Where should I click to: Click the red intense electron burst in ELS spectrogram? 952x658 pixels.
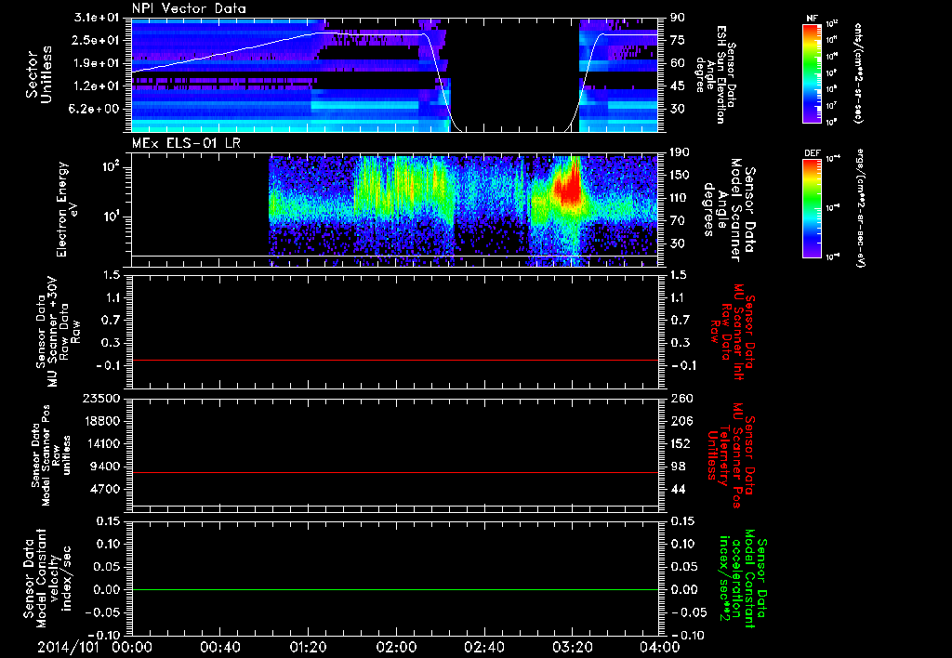(568, 188)
